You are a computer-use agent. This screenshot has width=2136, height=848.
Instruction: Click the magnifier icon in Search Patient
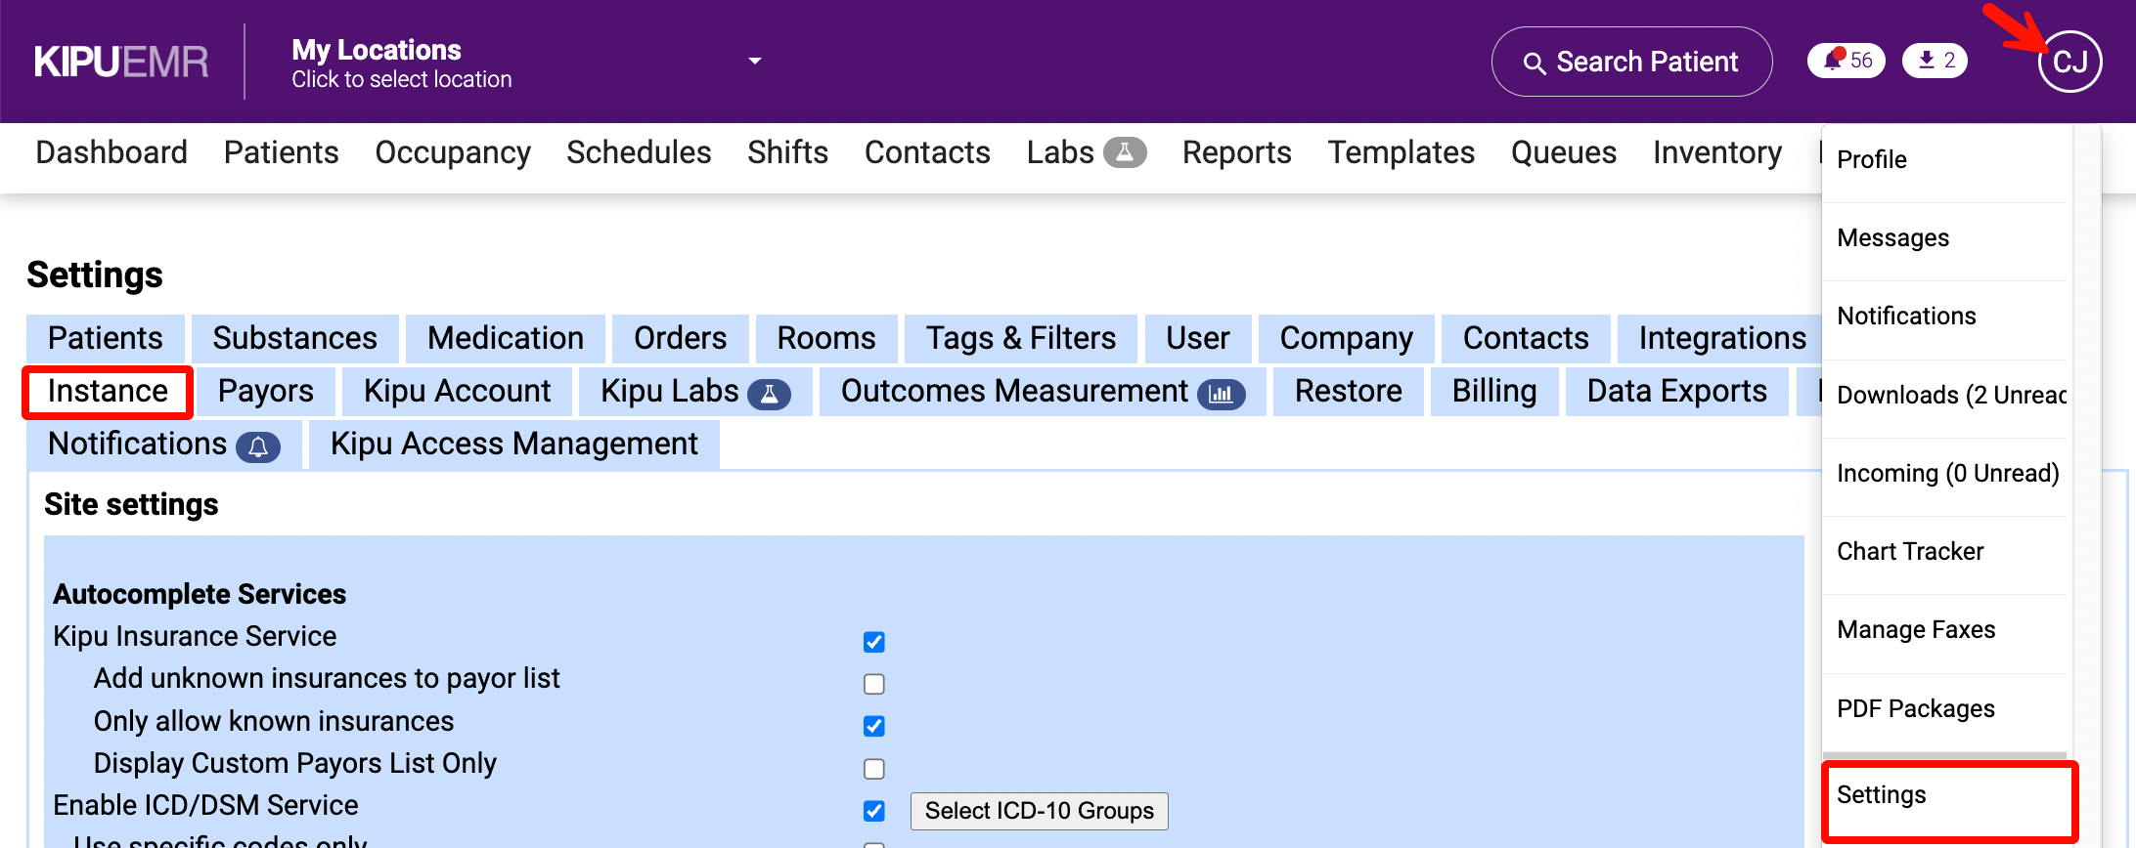pyautogui.click(x=1535, y=64)
